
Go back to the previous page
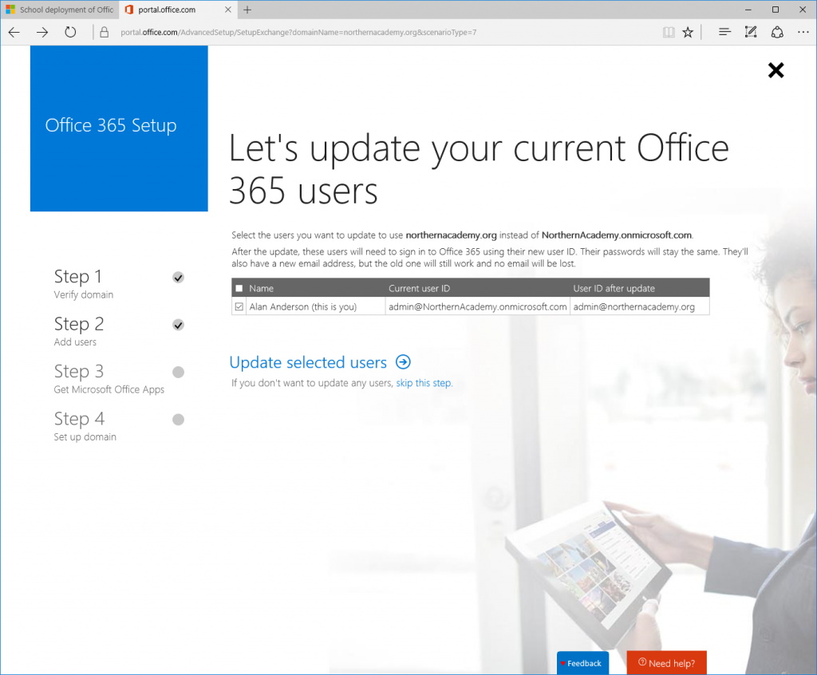click(x=14, y=33)
